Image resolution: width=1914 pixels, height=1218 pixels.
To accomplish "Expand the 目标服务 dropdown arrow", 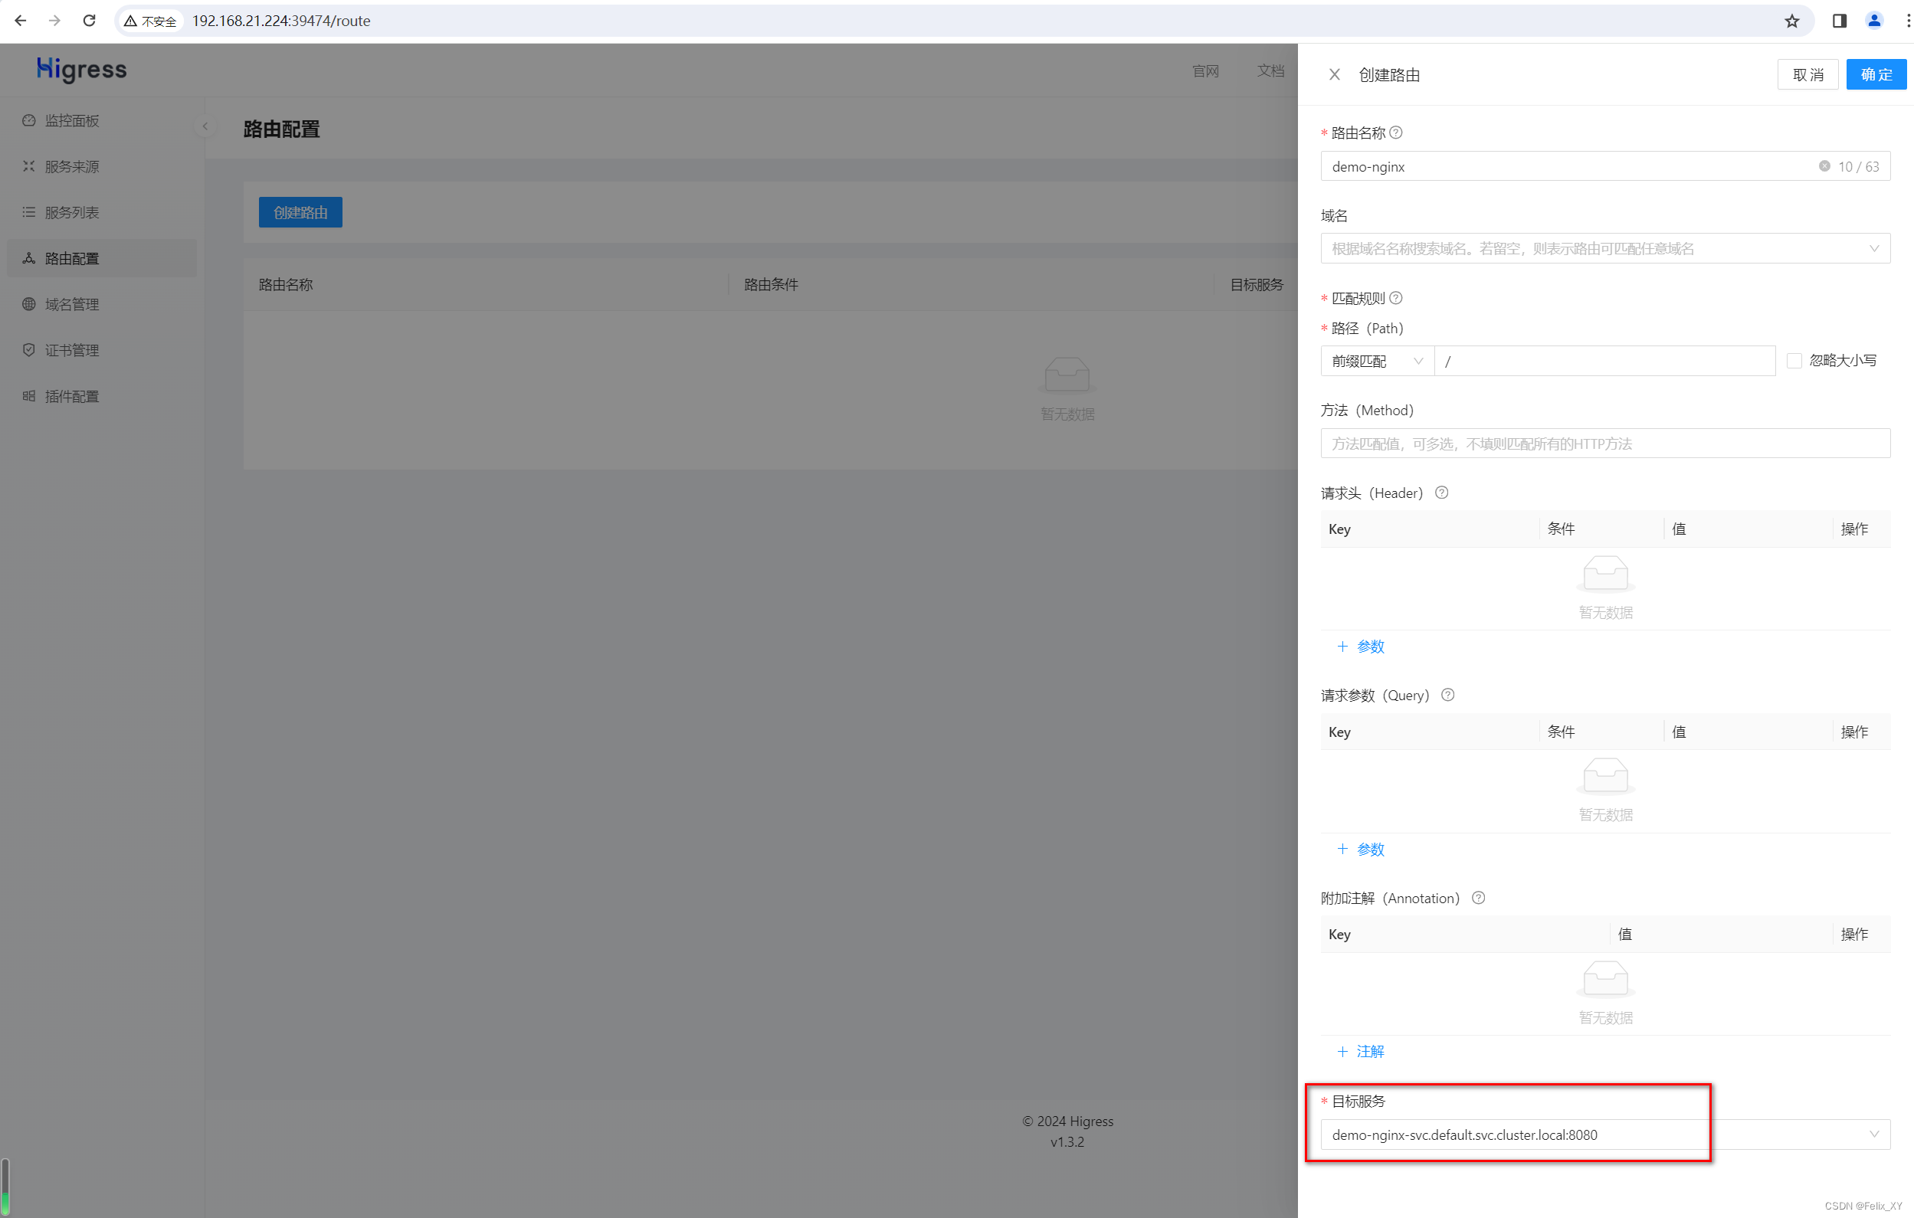I will click(1873, 1134).
